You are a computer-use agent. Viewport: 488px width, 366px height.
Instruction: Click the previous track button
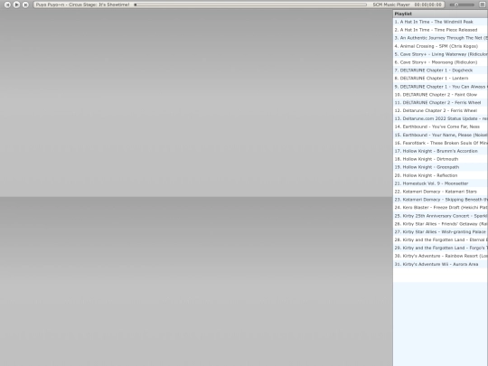pos(7,5)
